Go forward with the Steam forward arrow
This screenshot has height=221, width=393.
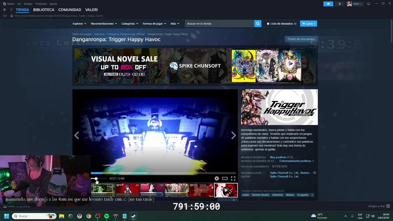tap(11, 10)
